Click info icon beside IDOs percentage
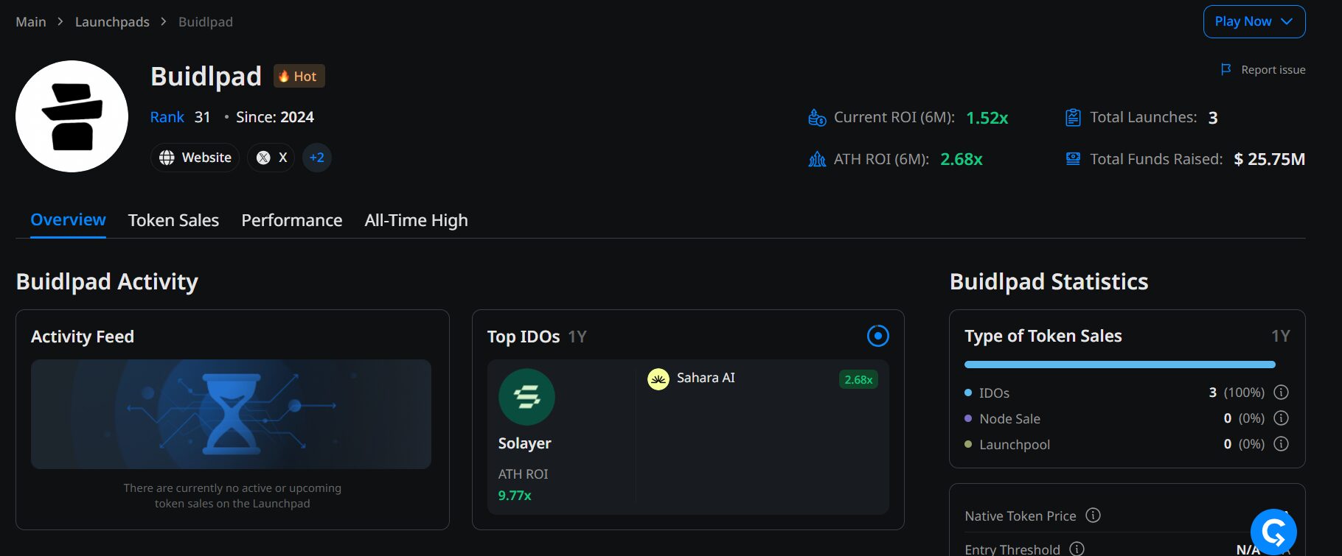 [1282, 393]
